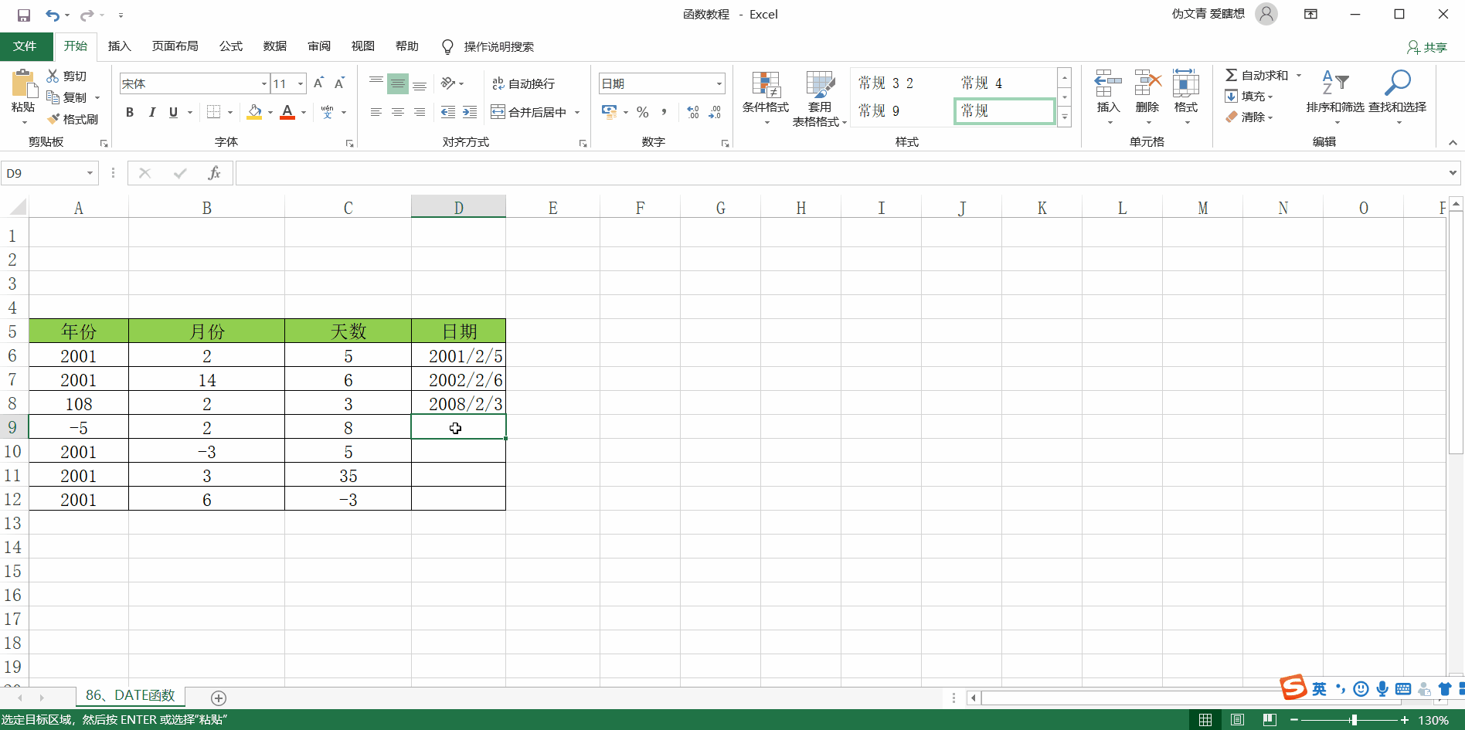Toggle Wrap Text (自动换行)
The height and width of the screenshot is (730, 1465).
(x=523, y=83)
